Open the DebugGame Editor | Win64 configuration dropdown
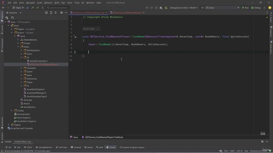The height and width of the screenshot is (153, 273). click(x=184, y=8)
